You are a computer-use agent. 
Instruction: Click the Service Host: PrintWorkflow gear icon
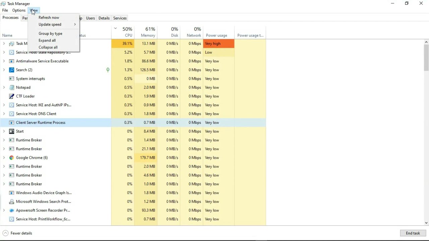coord(12,219)
